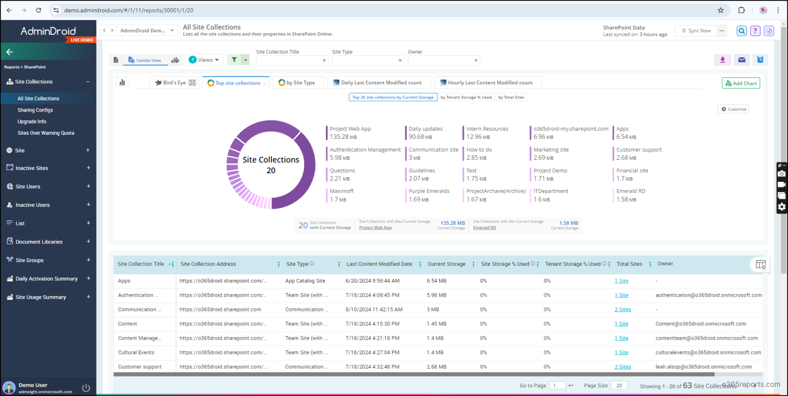Image resolution: width=788 pixels, height=396 pixels.
Task: Click the info icon next to Site Type
Action: [x=312, y=264]
